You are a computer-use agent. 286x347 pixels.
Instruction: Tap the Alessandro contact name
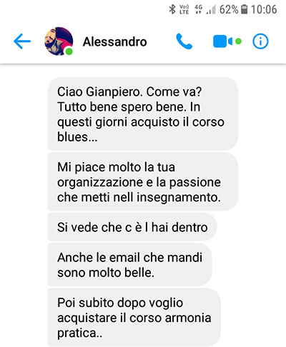pos(114,42)
